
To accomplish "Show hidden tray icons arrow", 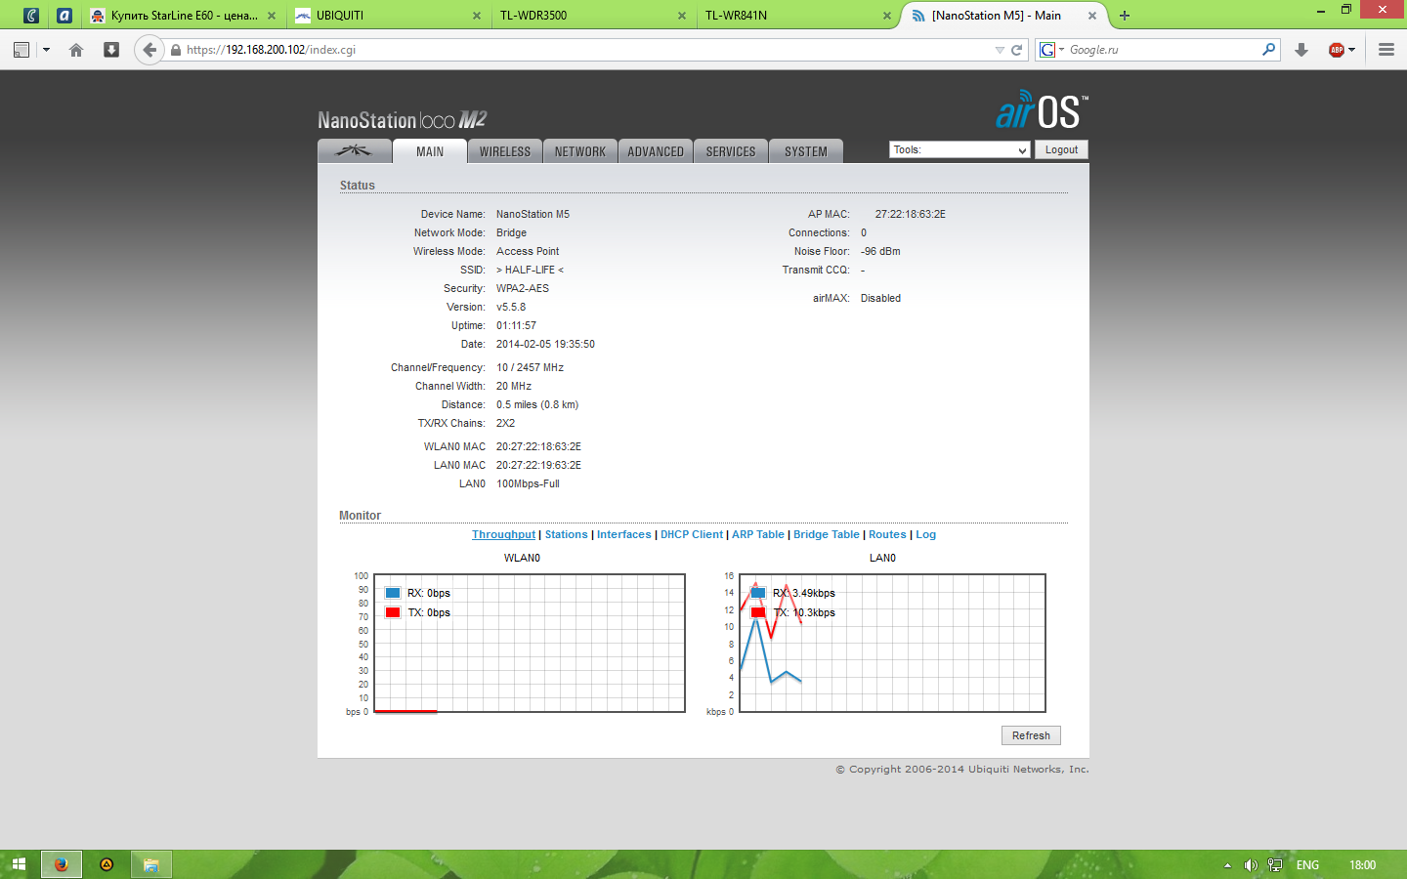I will (x=1227, y=865).
